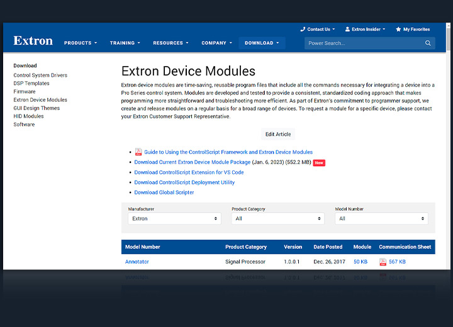453x327 pixels.
Task: Click the Edit Article button
Action: [x=278, y=134]
